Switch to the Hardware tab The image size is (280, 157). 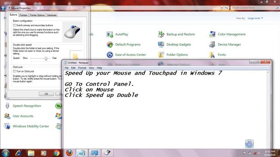(x=52, y=15)
